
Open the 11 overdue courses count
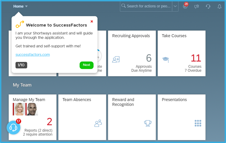[x=196, y=58]
